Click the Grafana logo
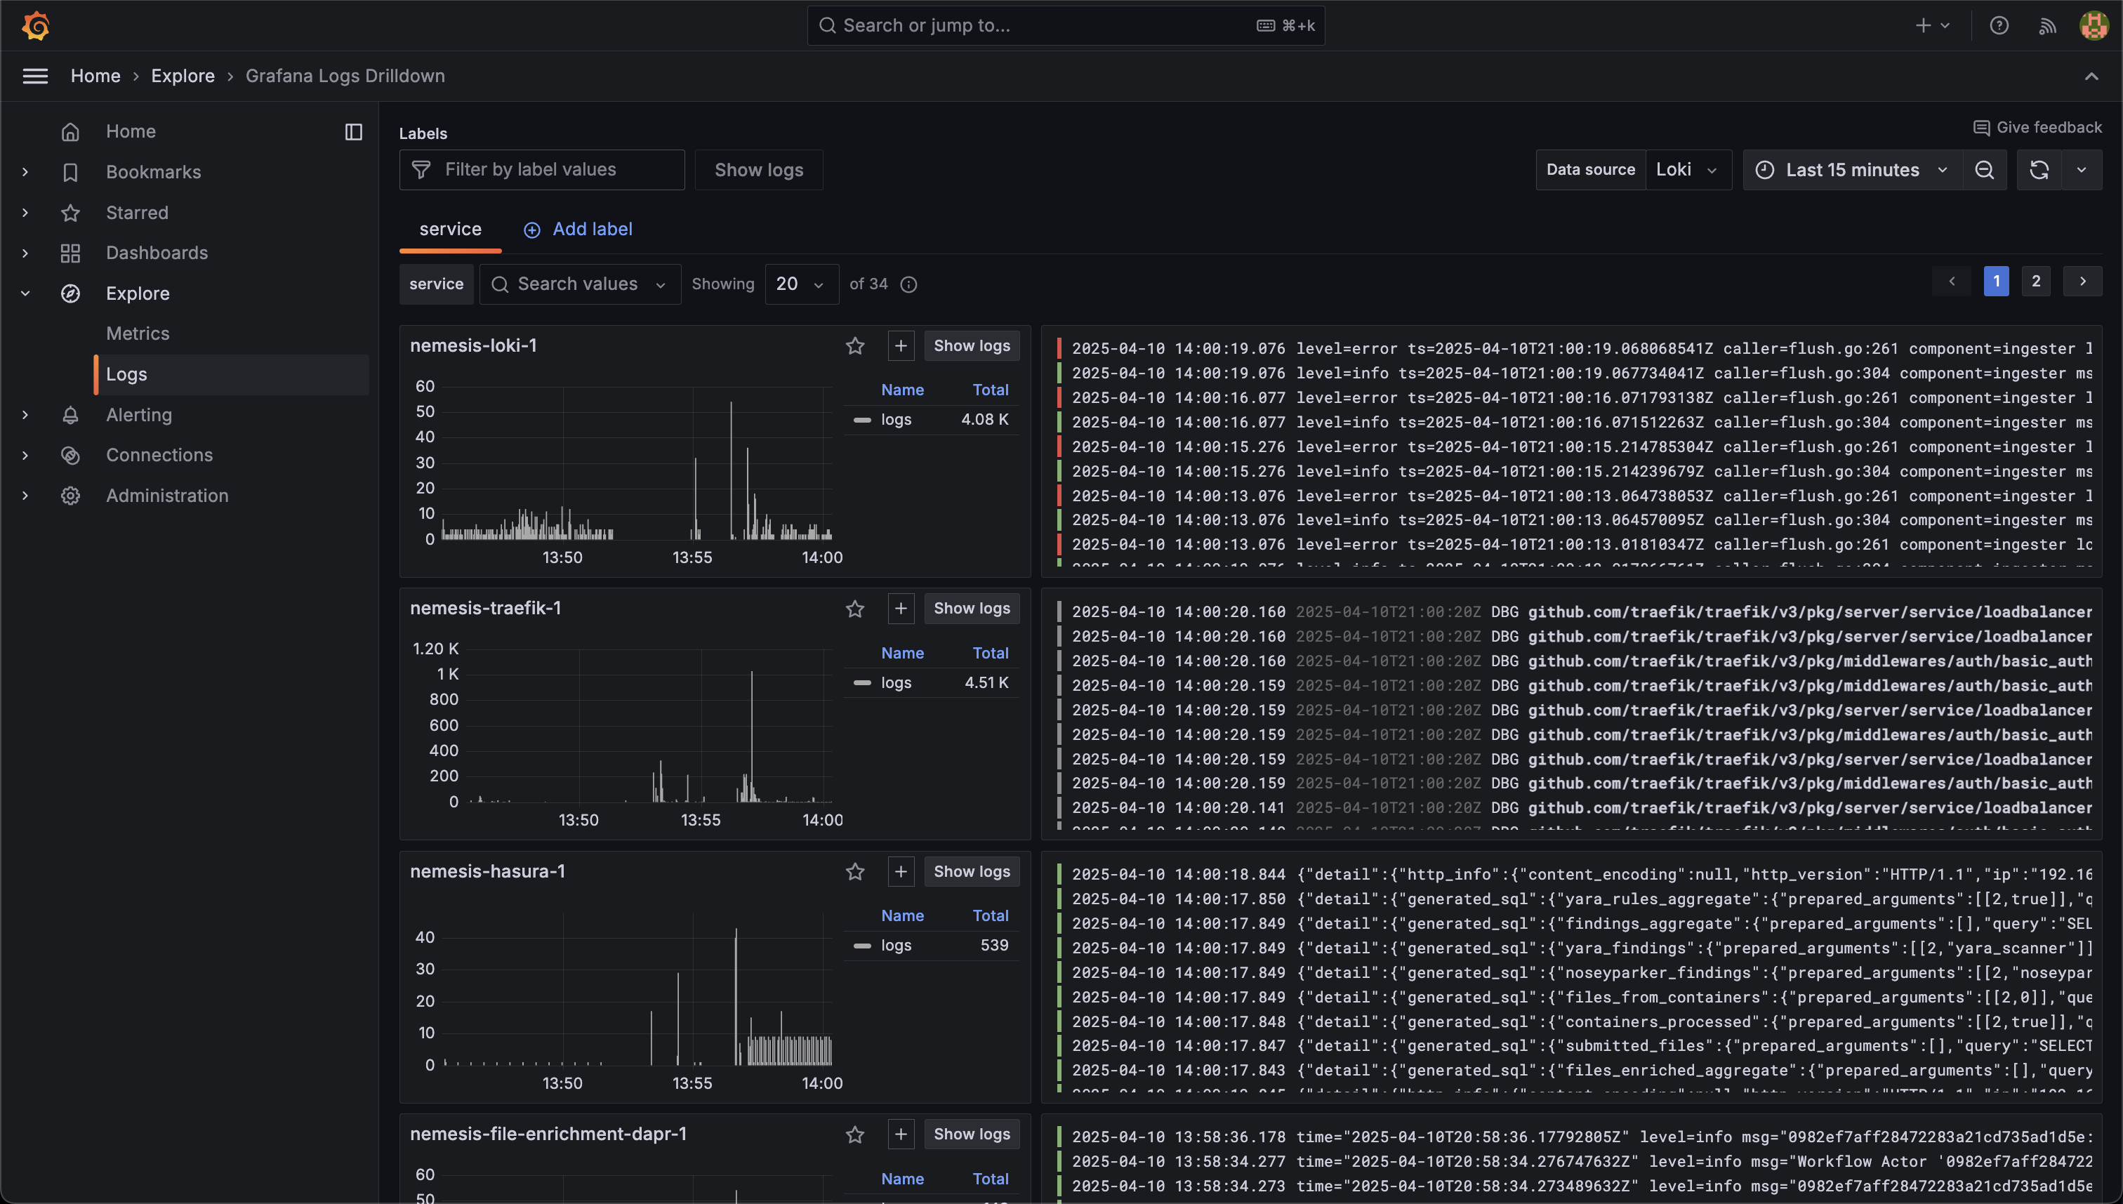Screen dimensions: 2123x1204 [x=36, y=25]
